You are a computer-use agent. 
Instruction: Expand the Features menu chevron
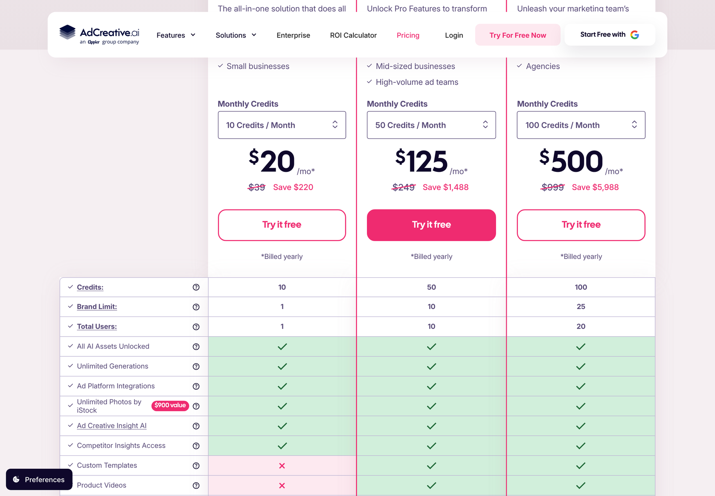click(x=193, y=35)
